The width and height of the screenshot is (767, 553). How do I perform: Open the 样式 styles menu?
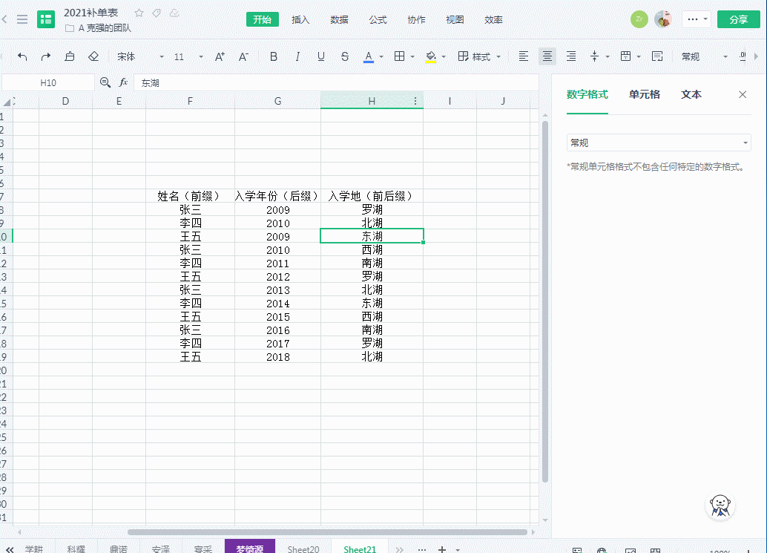coord(479,56)
